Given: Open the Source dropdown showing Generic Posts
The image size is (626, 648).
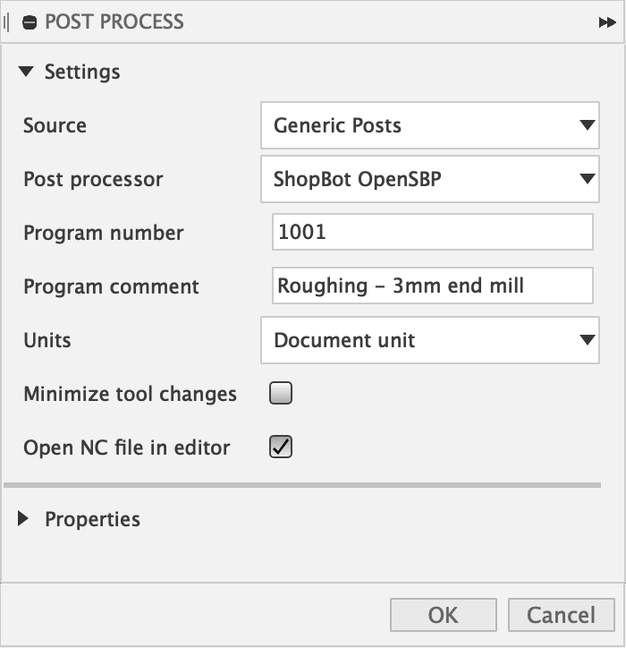Looking at the screenshot, I should pos(430,125).
